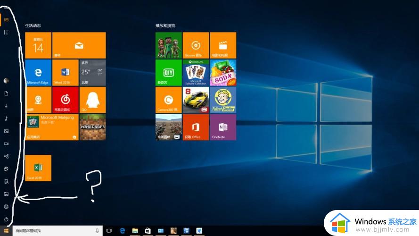
Task: Launch the Word 2016 tile
Action: (66, 73)
